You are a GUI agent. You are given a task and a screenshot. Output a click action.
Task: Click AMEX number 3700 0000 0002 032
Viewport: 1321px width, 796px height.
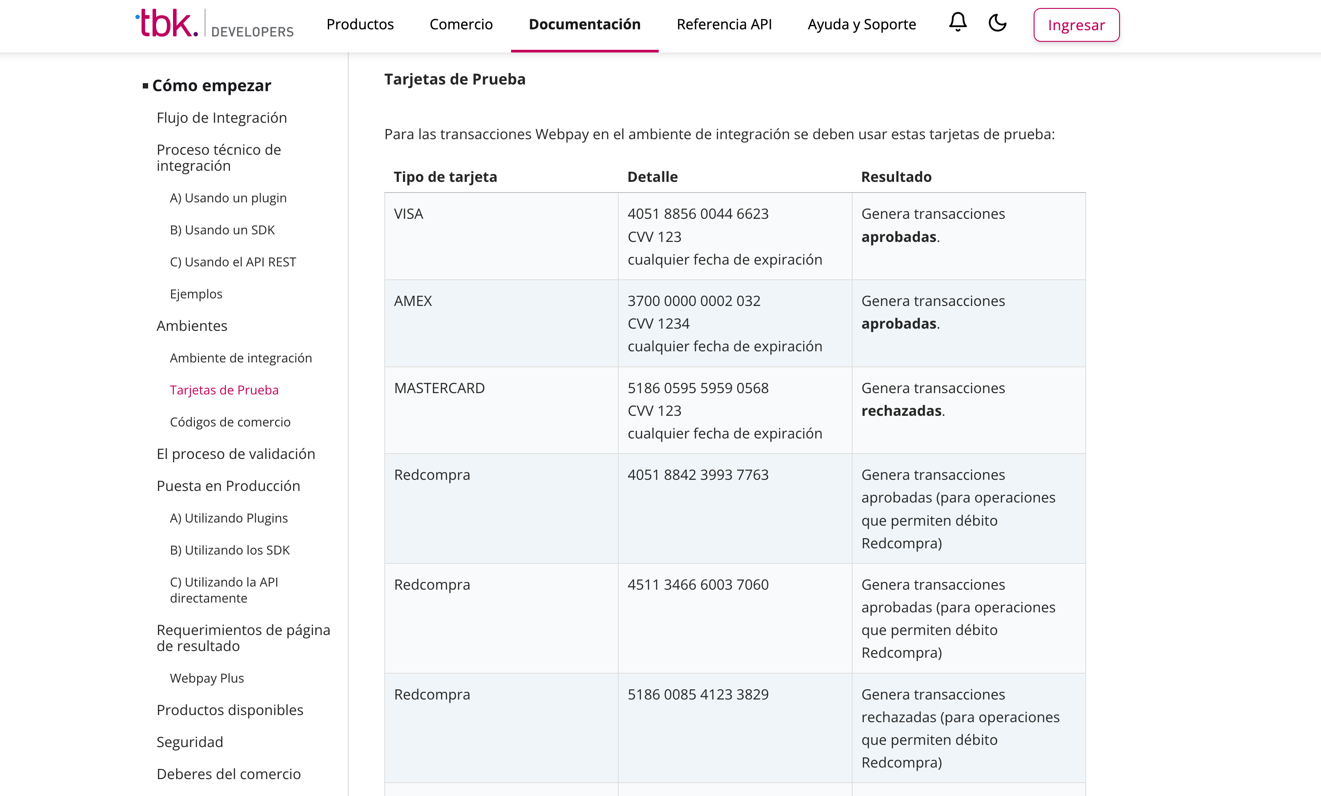[694, 301]
